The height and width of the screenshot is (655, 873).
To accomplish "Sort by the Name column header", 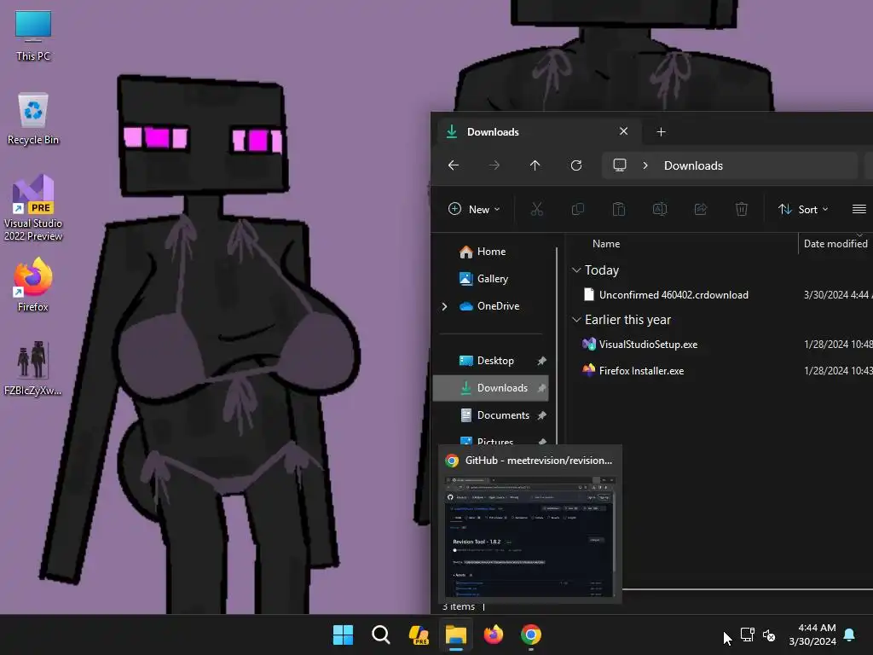I will pyautogui.click(x=606, y=244).
